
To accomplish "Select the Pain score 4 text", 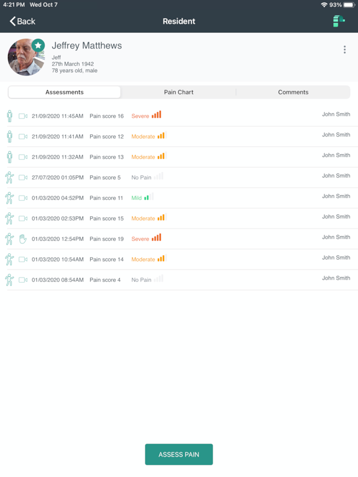I will (x=105, y=279).
